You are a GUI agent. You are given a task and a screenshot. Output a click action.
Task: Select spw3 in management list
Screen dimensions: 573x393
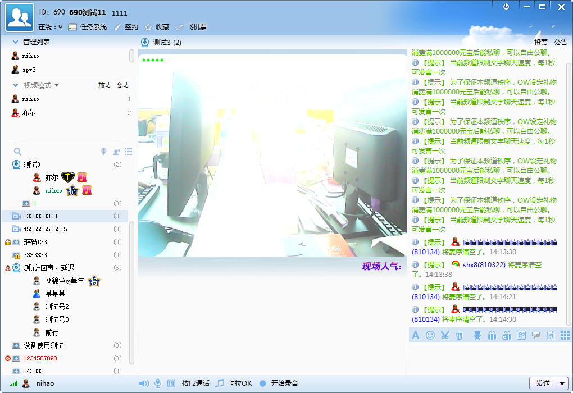[29, 70]
